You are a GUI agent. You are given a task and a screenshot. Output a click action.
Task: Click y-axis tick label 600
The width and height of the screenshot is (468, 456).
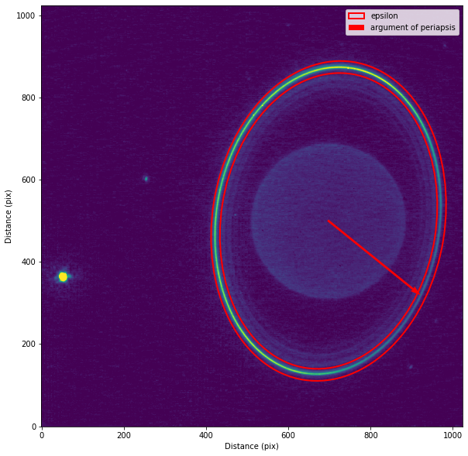pos(29,180)
